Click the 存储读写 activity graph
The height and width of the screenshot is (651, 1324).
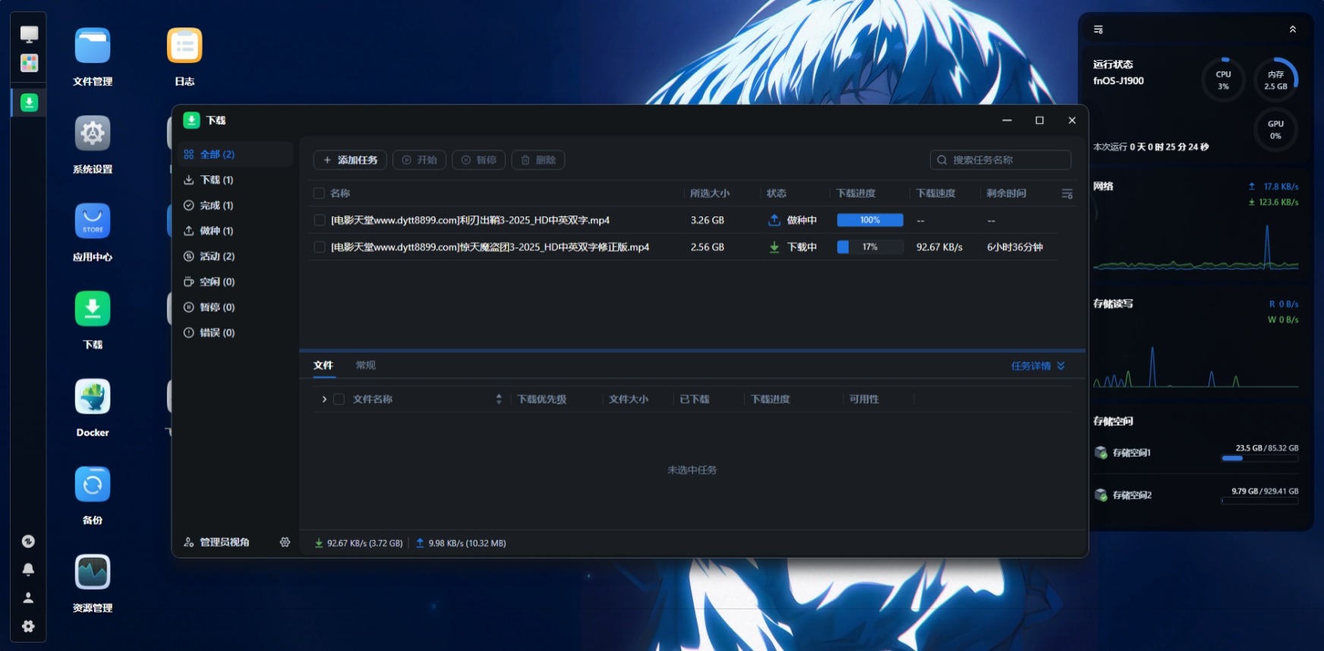[1196, 366]
